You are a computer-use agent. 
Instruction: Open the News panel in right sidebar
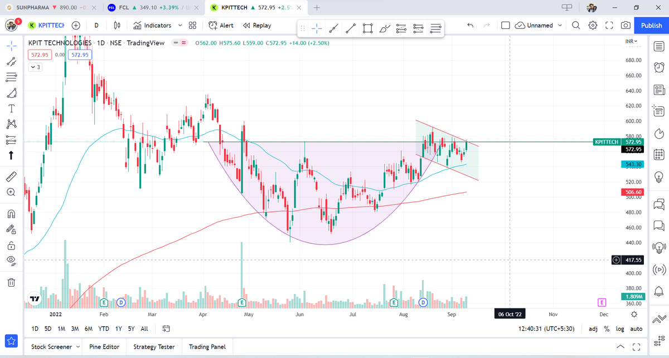(x=658, y=89)
